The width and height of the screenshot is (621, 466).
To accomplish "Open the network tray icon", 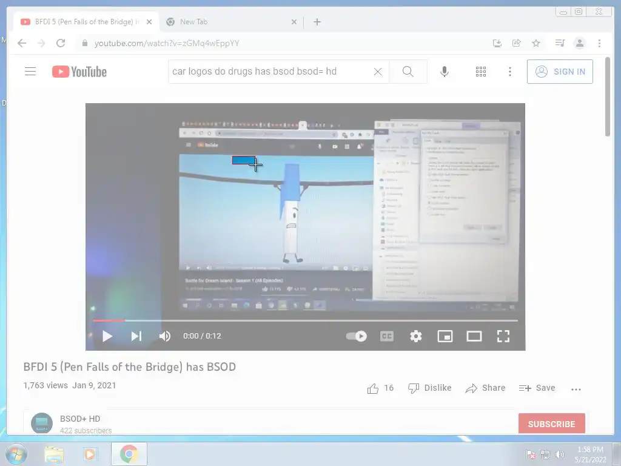I will (545, 455).
